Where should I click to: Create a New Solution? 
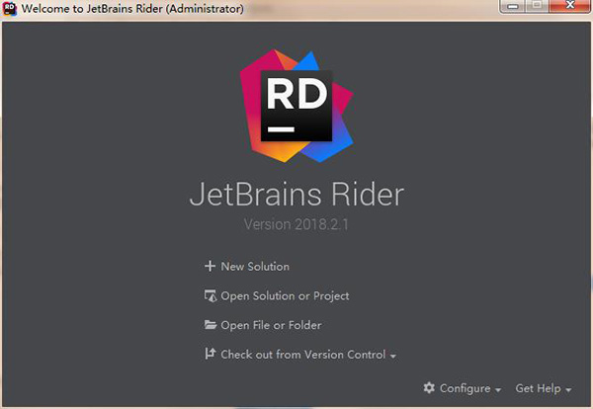(255, 267)
